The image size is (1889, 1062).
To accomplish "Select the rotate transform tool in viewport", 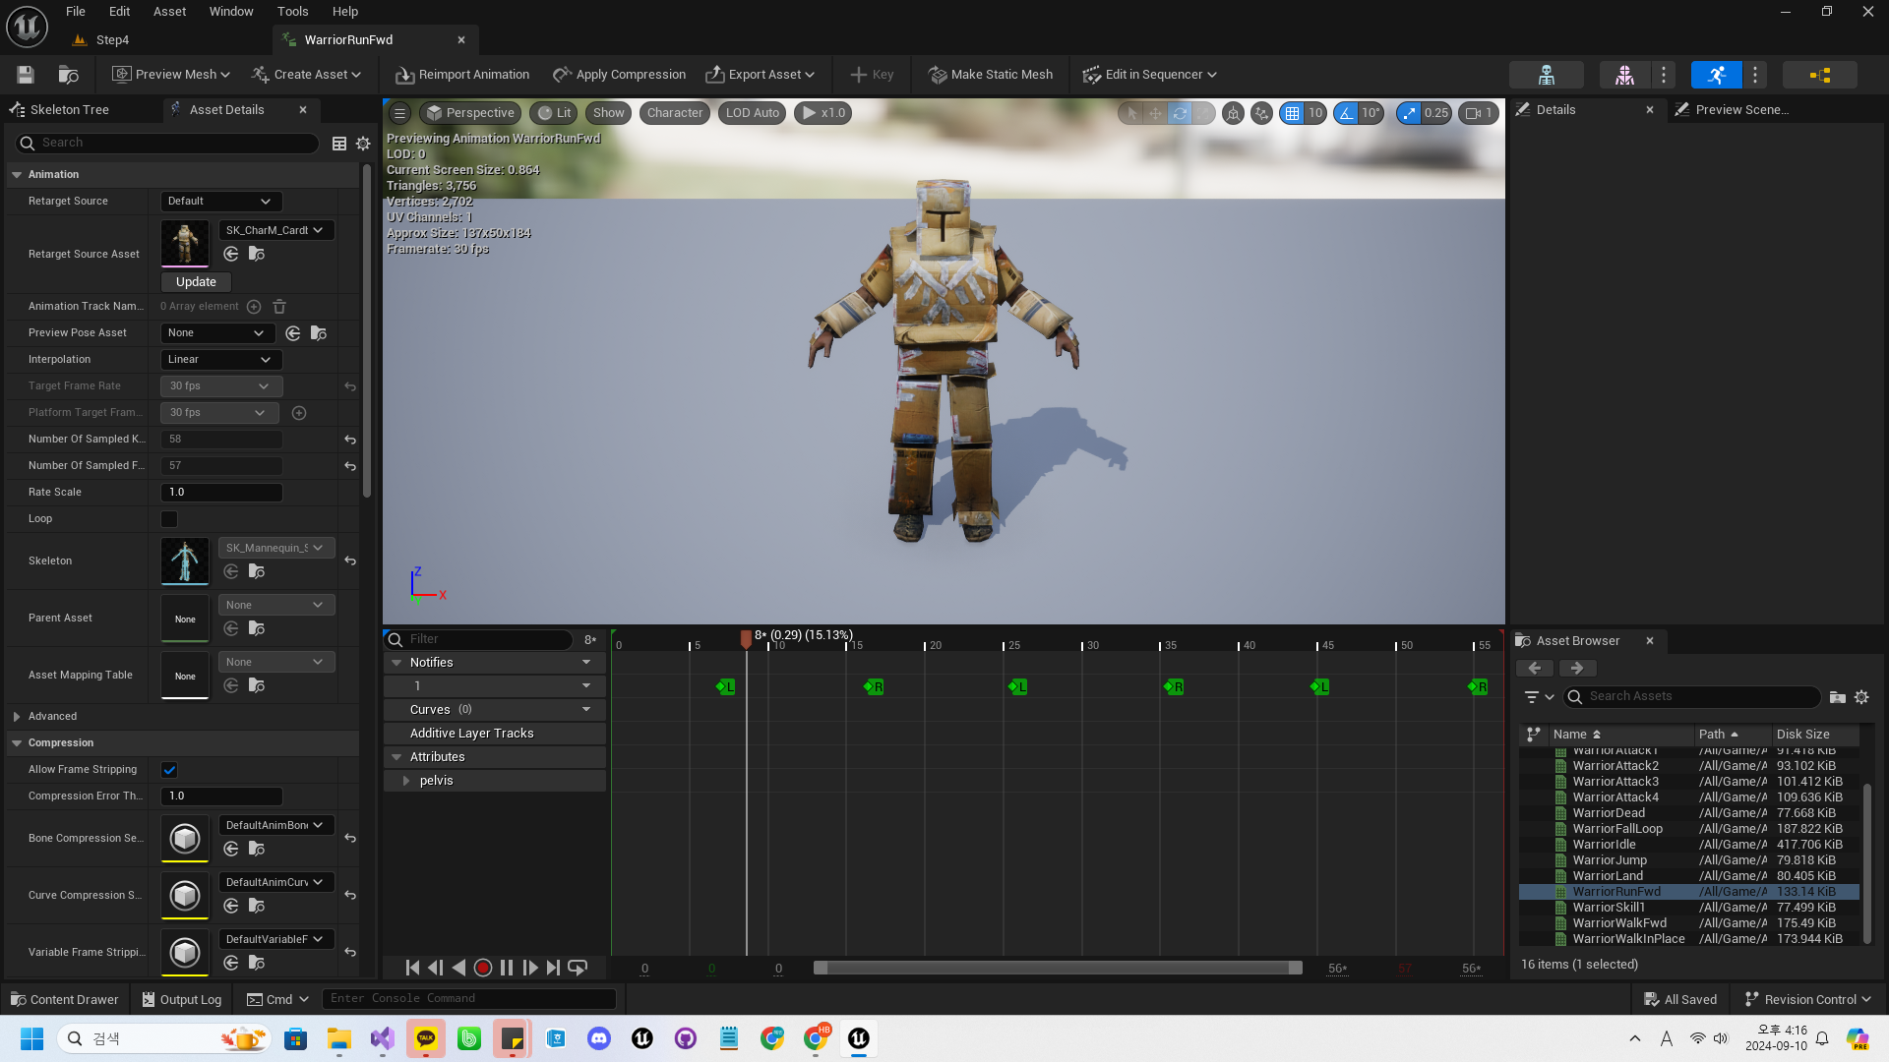I will tap(1180, 113).
